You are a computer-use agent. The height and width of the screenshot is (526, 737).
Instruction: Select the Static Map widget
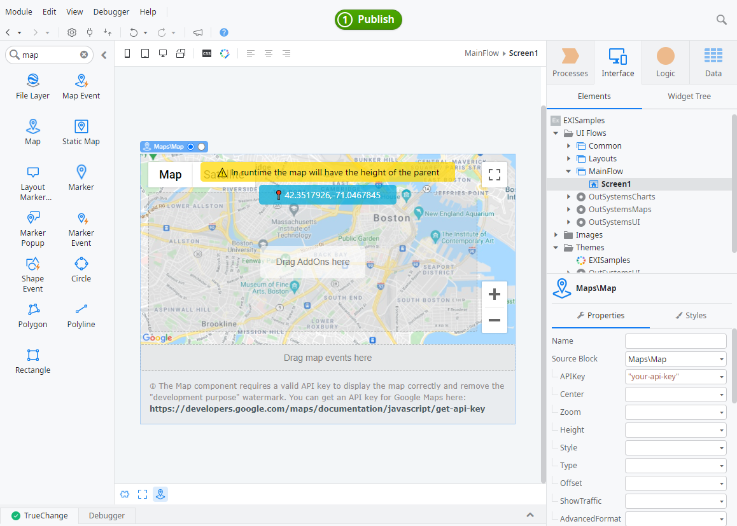pos(81,132)
